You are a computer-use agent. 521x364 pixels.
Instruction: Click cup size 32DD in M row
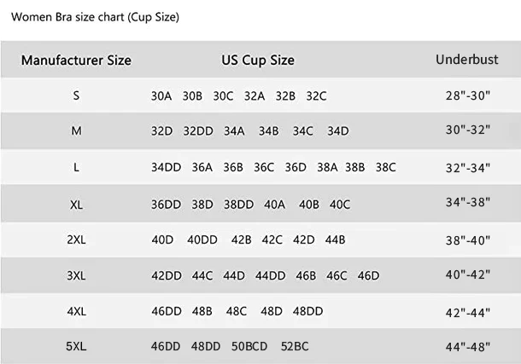[x=198, y=131]
